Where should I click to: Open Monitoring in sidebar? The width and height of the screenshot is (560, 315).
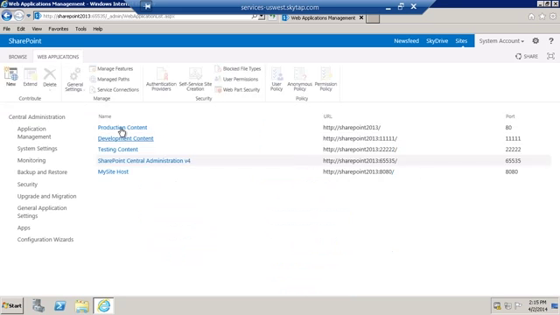[x=31, y=160]
